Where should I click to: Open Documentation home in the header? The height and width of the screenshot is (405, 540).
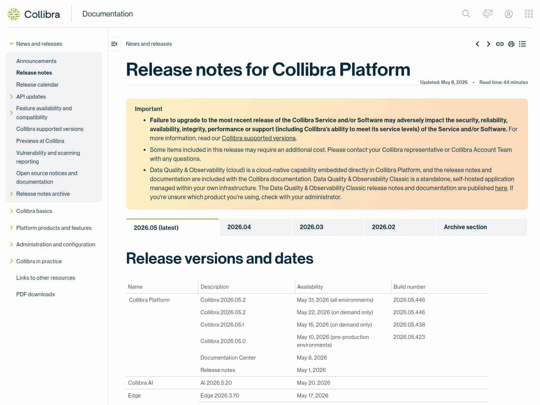(x=108, y=14)
